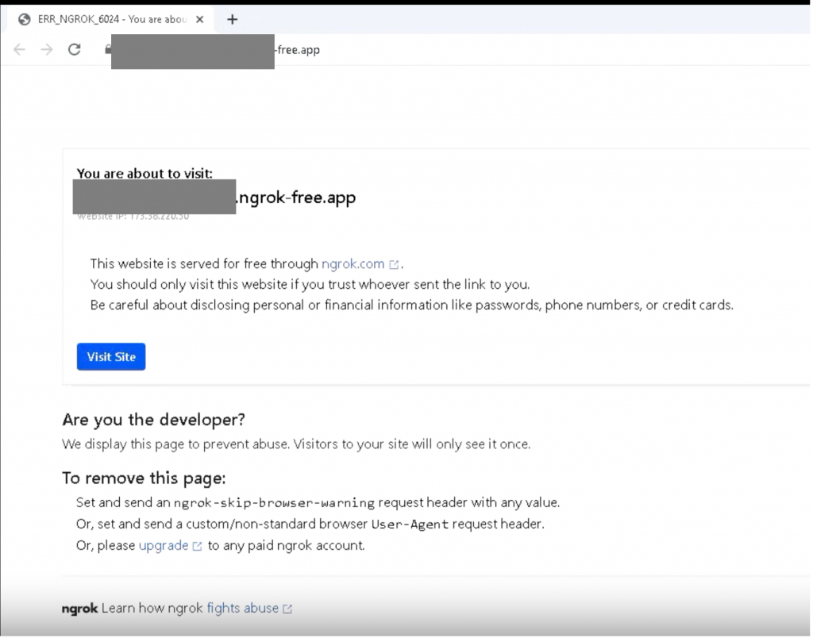Click the ngrok-skip-browser-warning header text

(274, 502)
